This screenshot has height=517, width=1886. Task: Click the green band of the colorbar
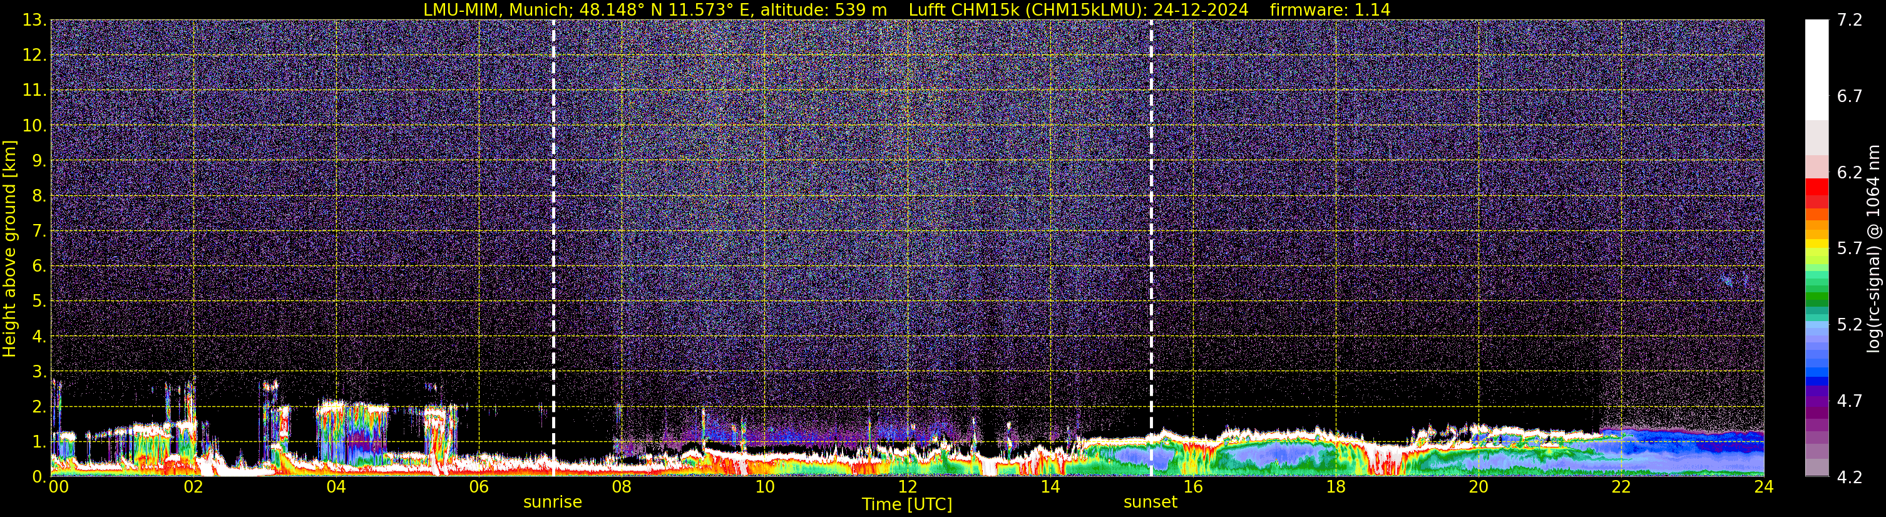[x=1817, y=297]
